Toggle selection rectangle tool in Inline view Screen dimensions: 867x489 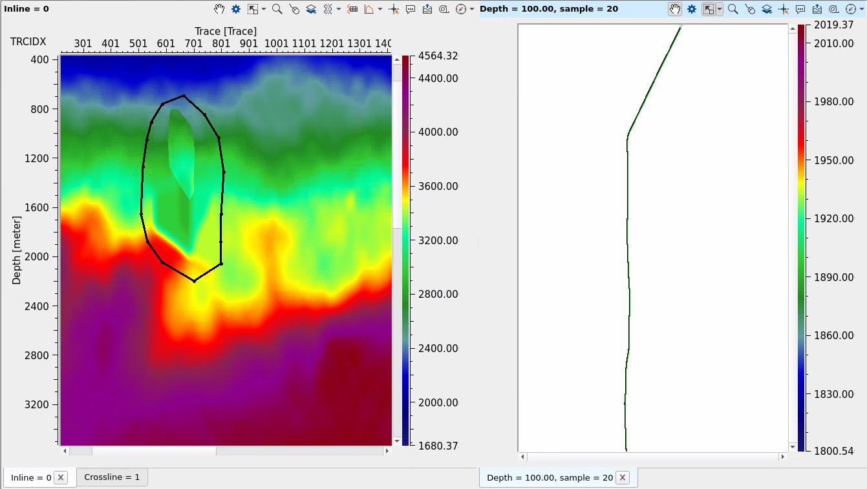click(x=253, y=9)
